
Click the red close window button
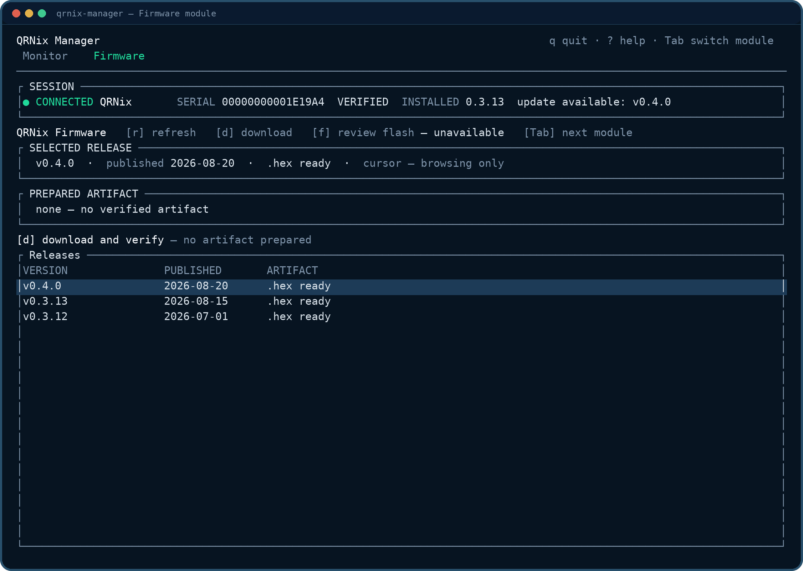16,14
